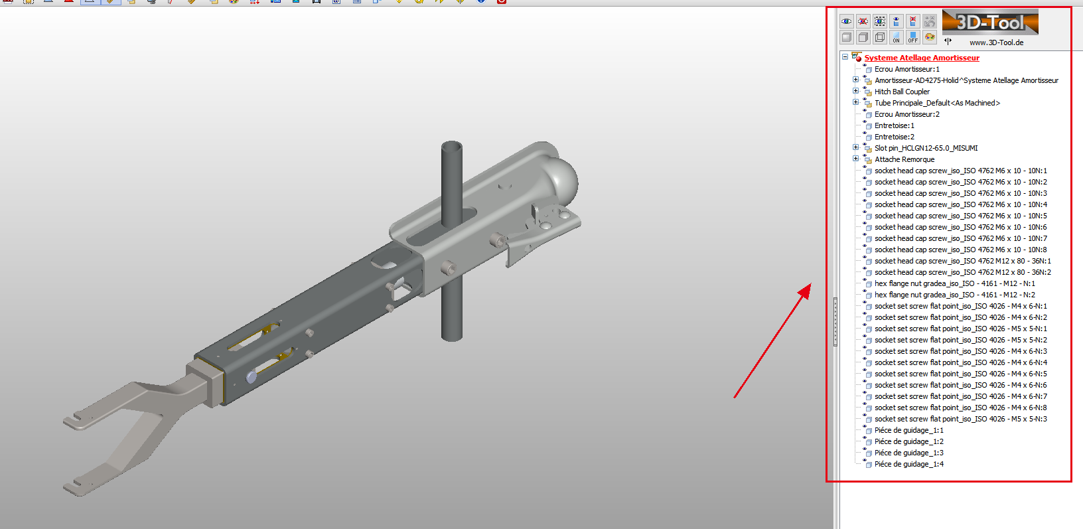Select socket head cap screw M6 x 10 - 10N:1
Image resolution: width=1083 pixels, height=529 pixels.
pos(961,171)
